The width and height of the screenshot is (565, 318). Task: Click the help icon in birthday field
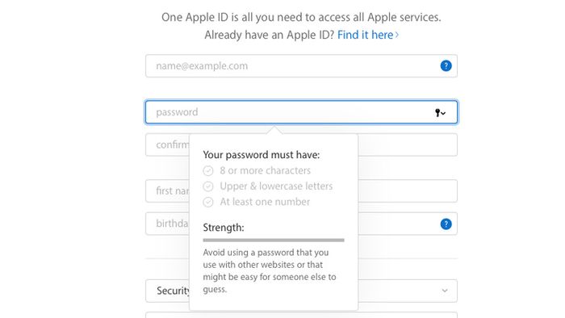coord(446,224)
